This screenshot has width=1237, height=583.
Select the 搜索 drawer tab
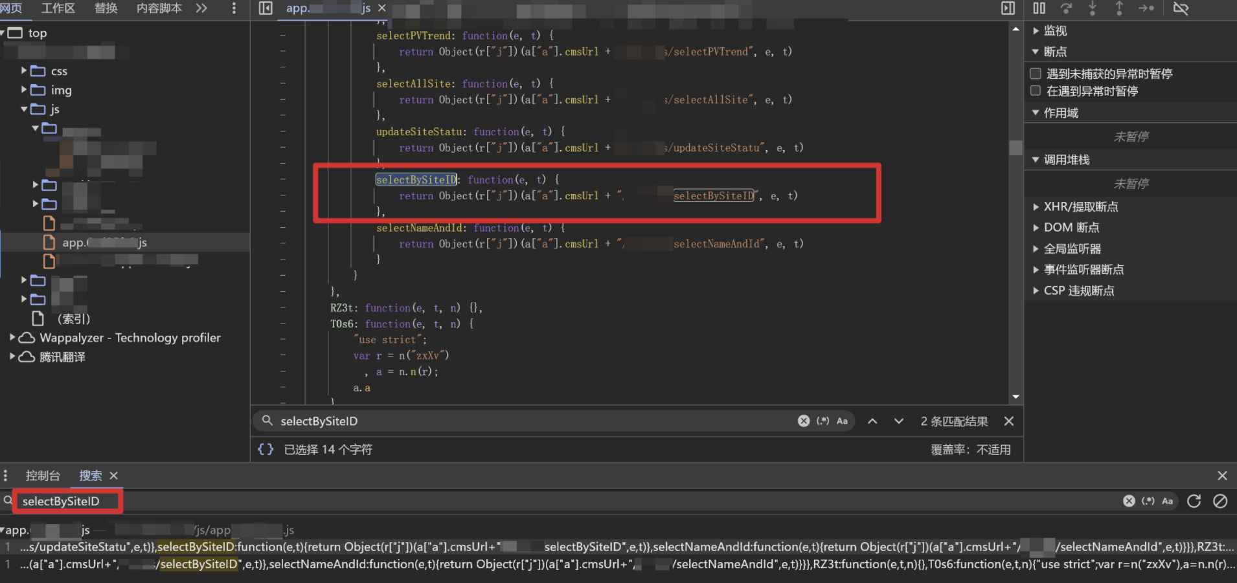(x=91, y=476)
